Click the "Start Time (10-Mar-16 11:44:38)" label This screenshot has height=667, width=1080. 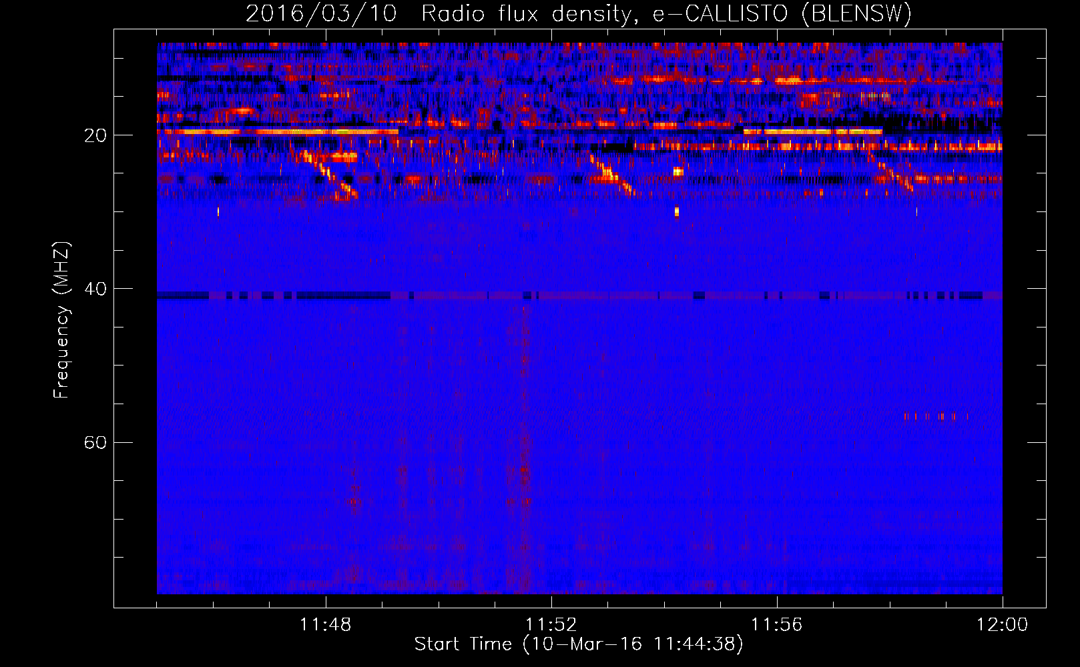coord(579,644)
